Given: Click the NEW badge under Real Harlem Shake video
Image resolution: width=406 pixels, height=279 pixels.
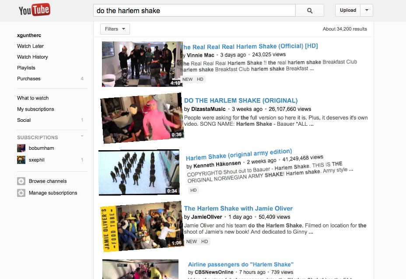Looking at the screenshot, I should (187, 79).
